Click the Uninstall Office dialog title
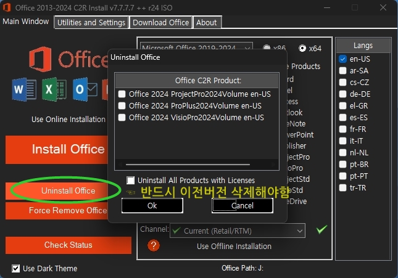This screenshot has width=398, height=278. 135,57
